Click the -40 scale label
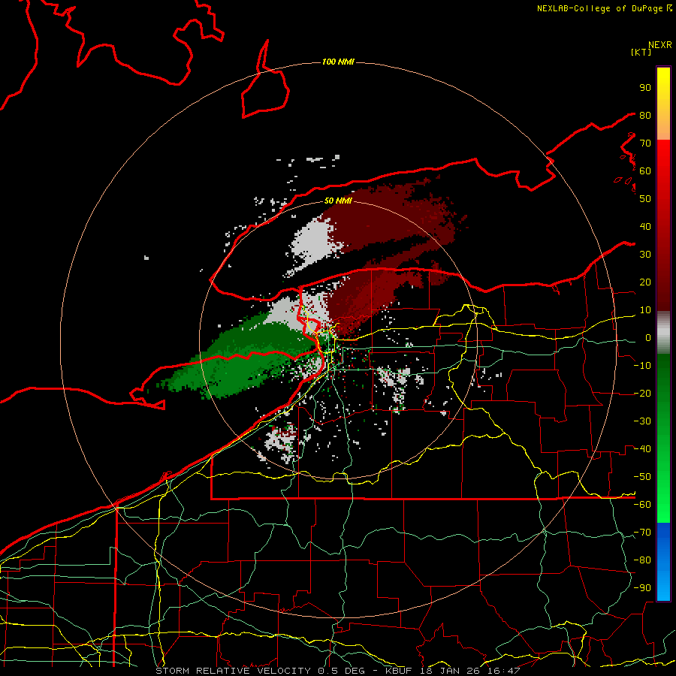The image size is (676, 676). (x=642, y=449)
